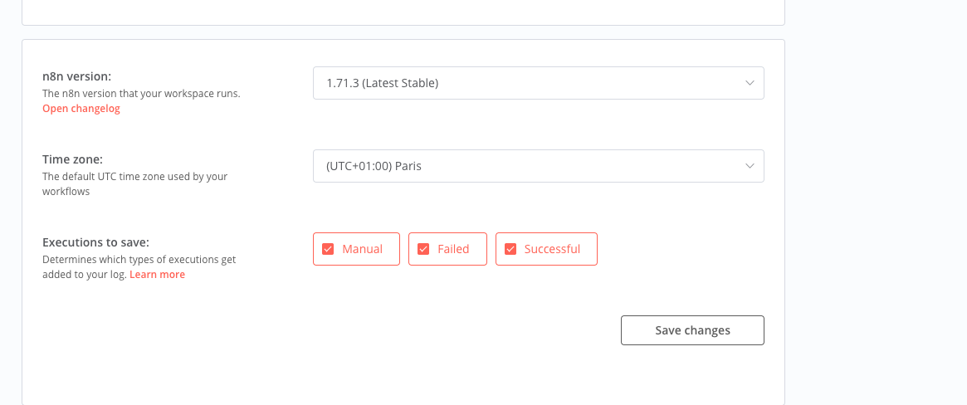Follow the Learn more link

click(157, 275)
